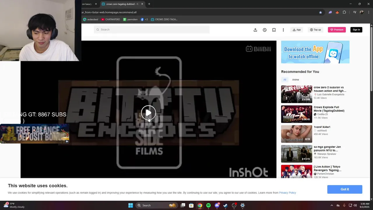Focus the BiliBili search field

pos(152,29)
